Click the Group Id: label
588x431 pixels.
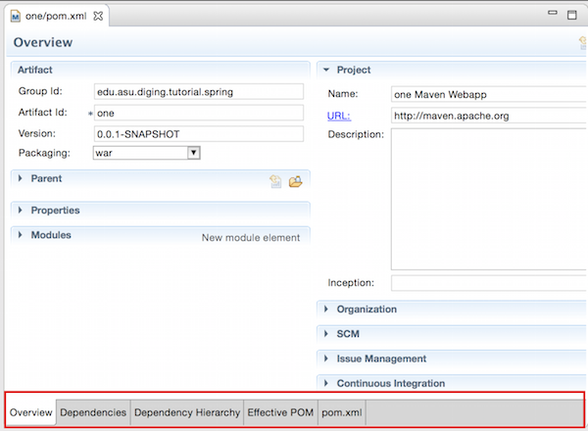click(x=40, y=91)
